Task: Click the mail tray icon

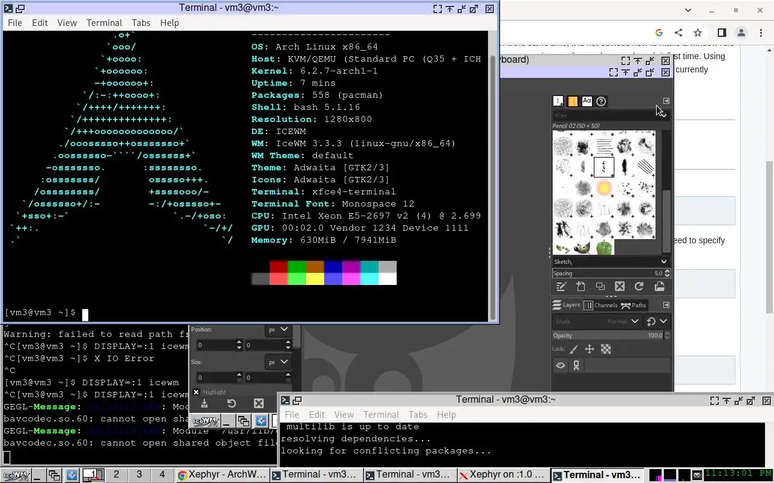Action: [697, 475]
